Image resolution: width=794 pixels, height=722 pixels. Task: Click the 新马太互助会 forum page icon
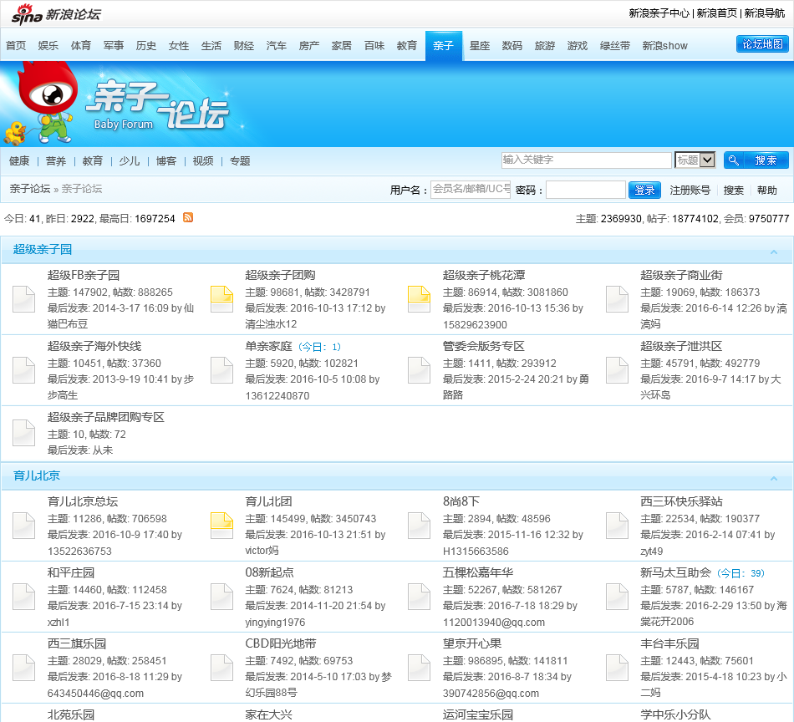coord(618,597)
